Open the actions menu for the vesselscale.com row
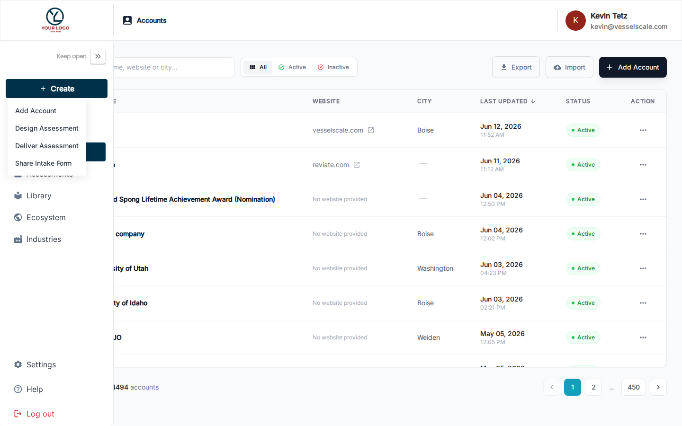This screenshot has width=682, height=426. coord(643,130)
